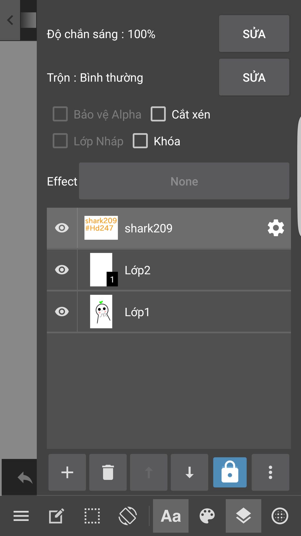Check the Khóa checkbox
Screen dimensions: 301x536
click(140, 141)
